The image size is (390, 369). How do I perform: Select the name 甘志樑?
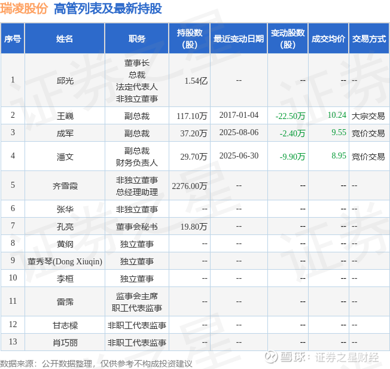pyautogui.click(x=65, y=325)
